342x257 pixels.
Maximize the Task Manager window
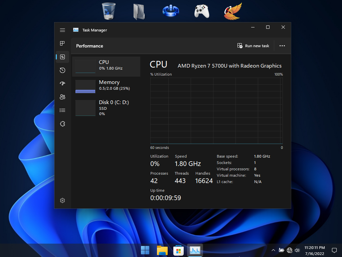268,27
